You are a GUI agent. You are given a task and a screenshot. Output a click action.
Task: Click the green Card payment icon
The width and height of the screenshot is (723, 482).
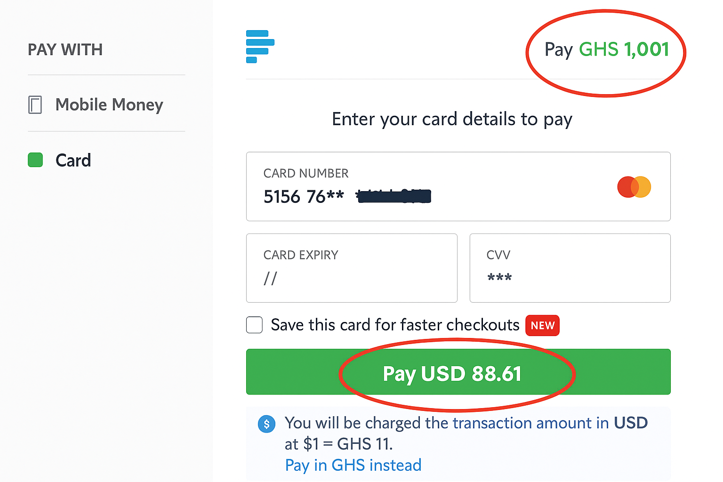coord(35,160)
